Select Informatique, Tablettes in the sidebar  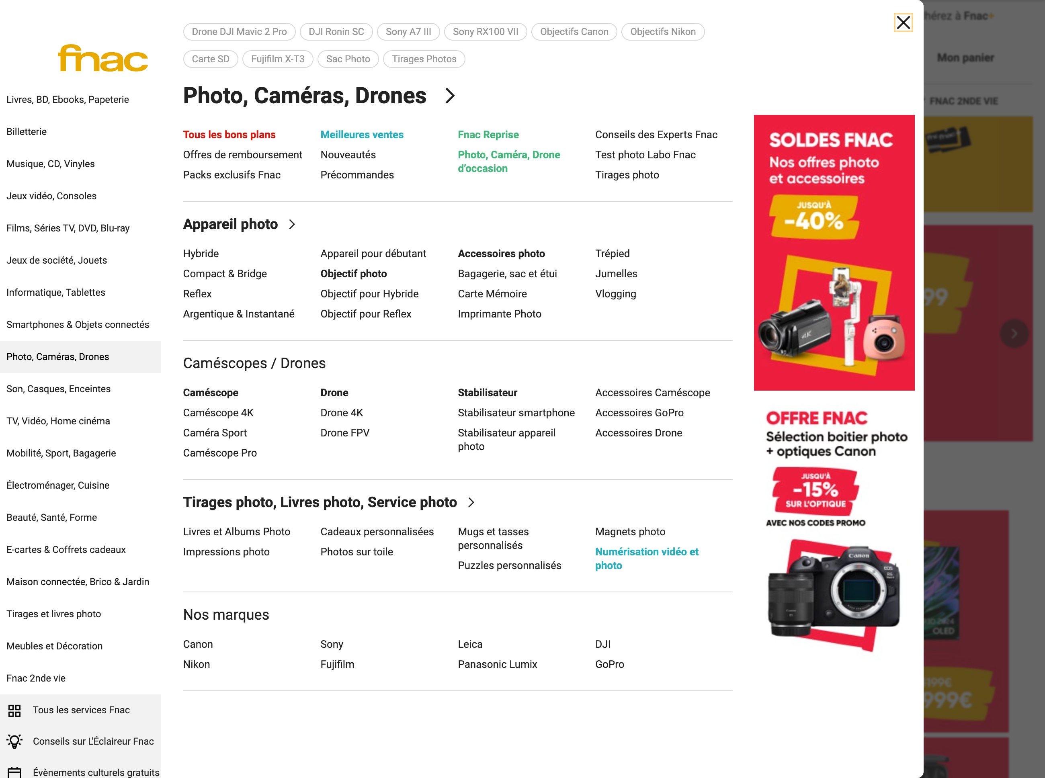click(x=55, y=292)
